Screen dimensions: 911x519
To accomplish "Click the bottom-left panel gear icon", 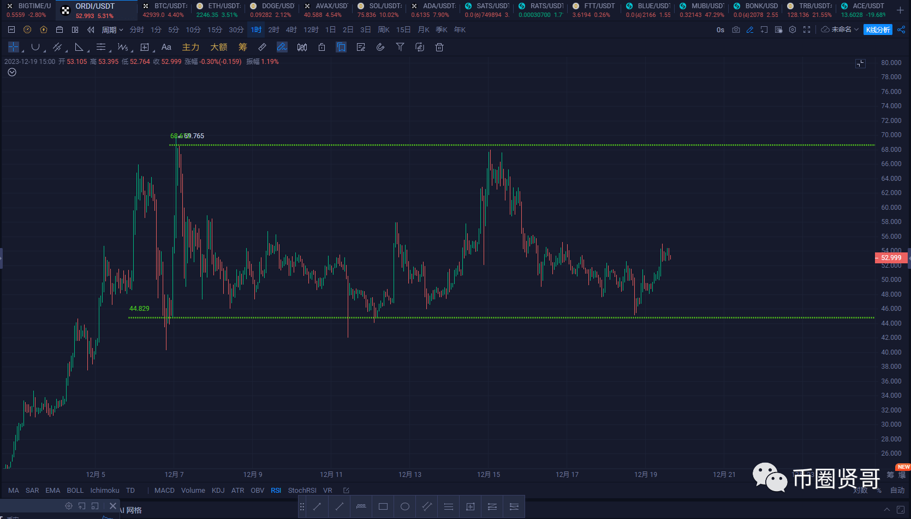I will (x=69, y=506).
